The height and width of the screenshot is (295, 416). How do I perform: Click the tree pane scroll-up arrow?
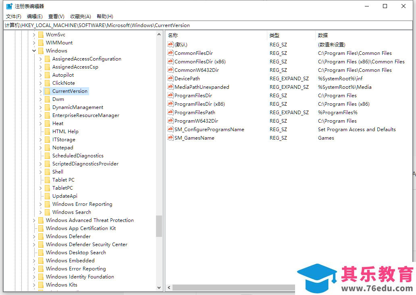pyautogui.click(x=159, y=34)
